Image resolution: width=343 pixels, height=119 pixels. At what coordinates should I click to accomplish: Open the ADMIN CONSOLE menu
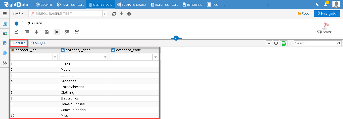pos(71,5)
